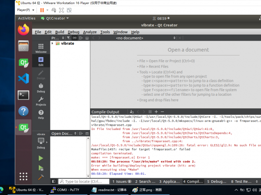The image size is (261, 195).
Task: Click the Start Debugging run icon
Action: coord(41,168)
